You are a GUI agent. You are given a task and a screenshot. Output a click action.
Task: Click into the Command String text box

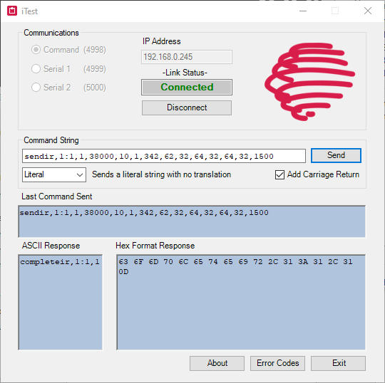164,156
